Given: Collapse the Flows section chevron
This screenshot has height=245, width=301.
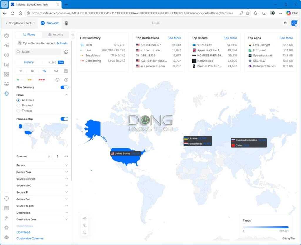Looking at the screenshot, I should pyautogui.click(x=66, y=95).
